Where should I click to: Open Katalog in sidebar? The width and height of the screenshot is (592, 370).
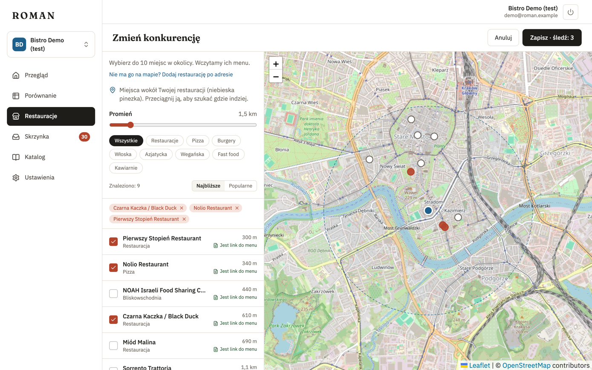(x=51, y=157)
